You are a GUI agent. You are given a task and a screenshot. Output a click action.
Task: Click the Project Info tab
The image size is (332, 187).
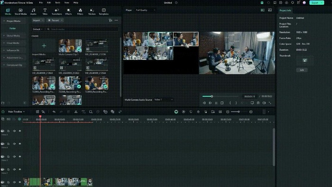point(285,10)
